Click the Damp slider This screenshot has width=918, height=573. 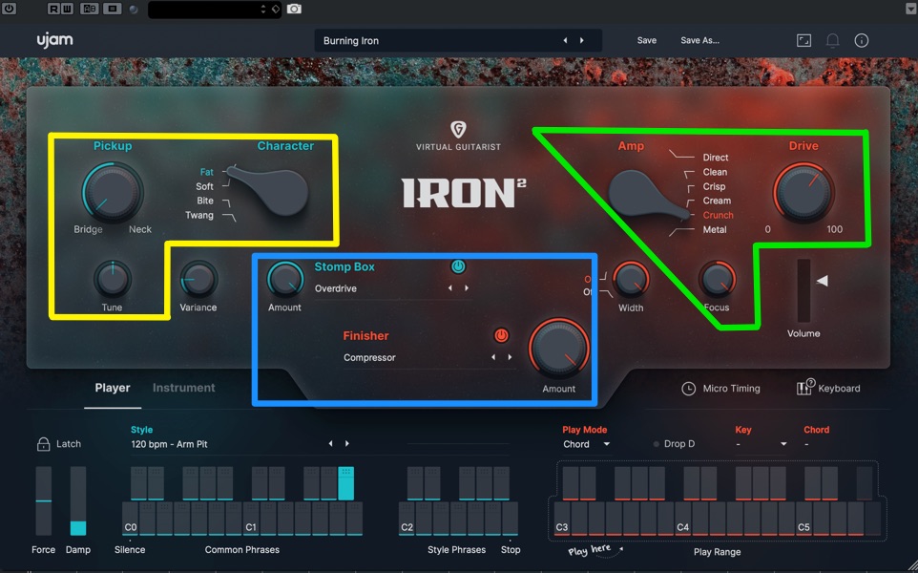click(78, 501)
